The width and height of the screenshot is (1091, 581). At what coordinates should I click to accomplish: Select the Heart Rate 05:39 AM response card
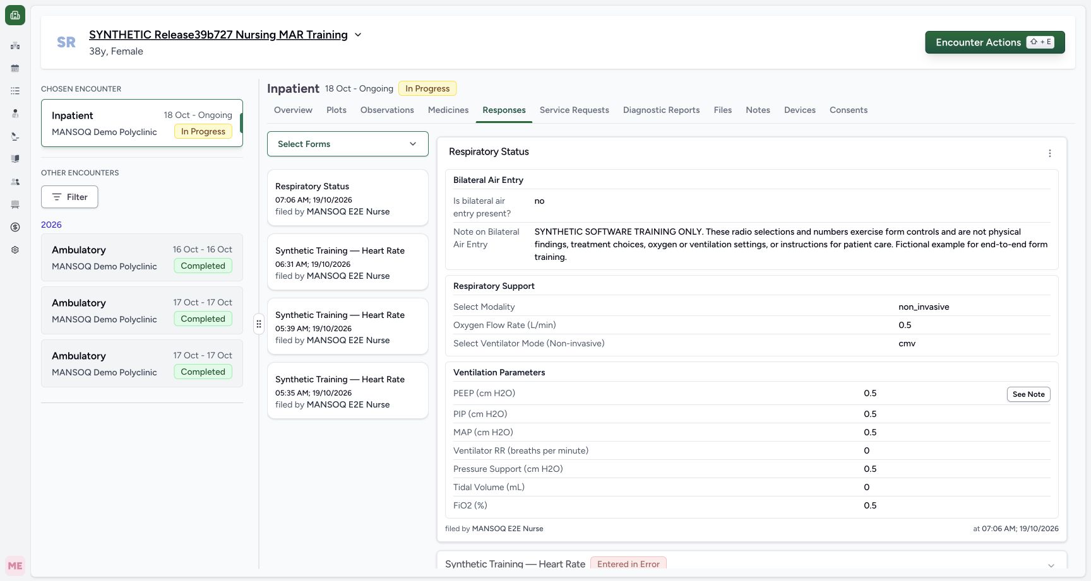click(348, 326)
